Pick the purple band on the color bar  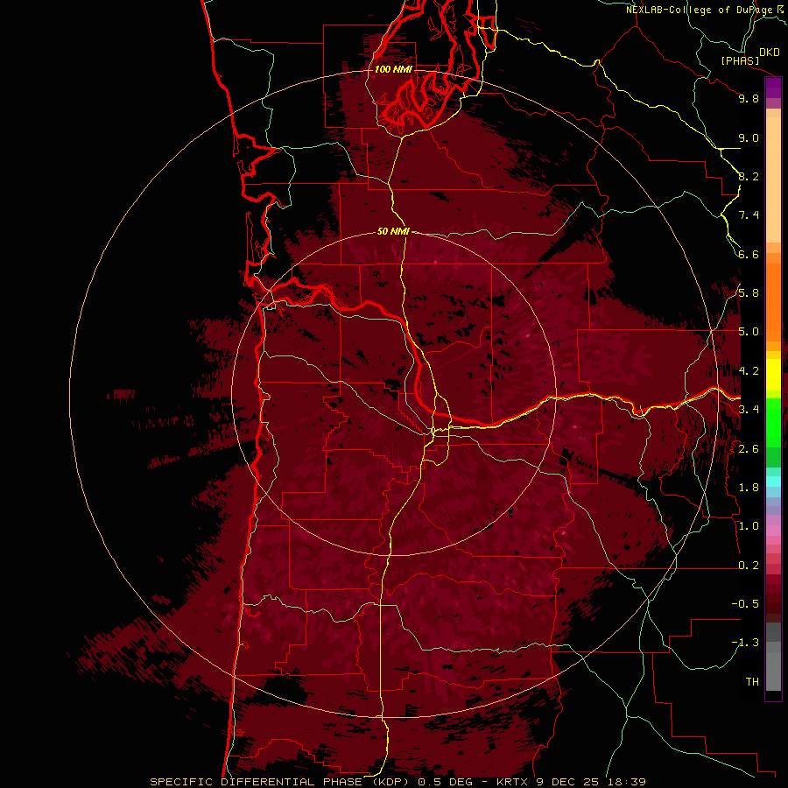[x=773, y=88]
